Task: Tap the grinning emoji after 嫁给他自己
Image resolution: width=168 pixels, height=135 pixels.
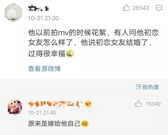Action: click(x=85, y=124)
